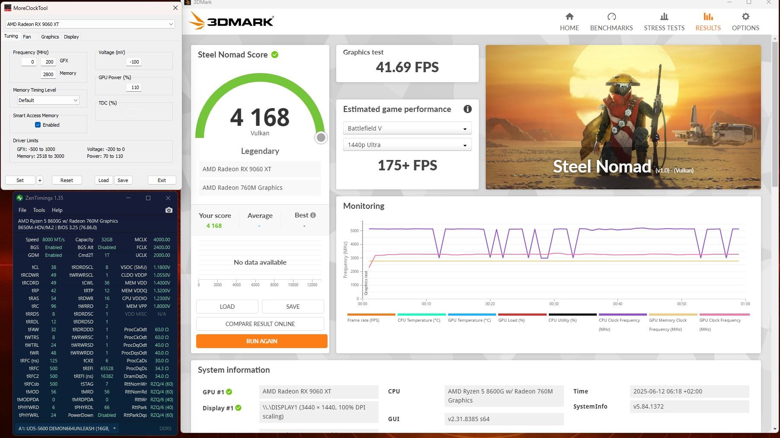Open the Battlefield V game dropdown
The height and width of the screenshot is (438, 780).
click(x=407, y=128)
